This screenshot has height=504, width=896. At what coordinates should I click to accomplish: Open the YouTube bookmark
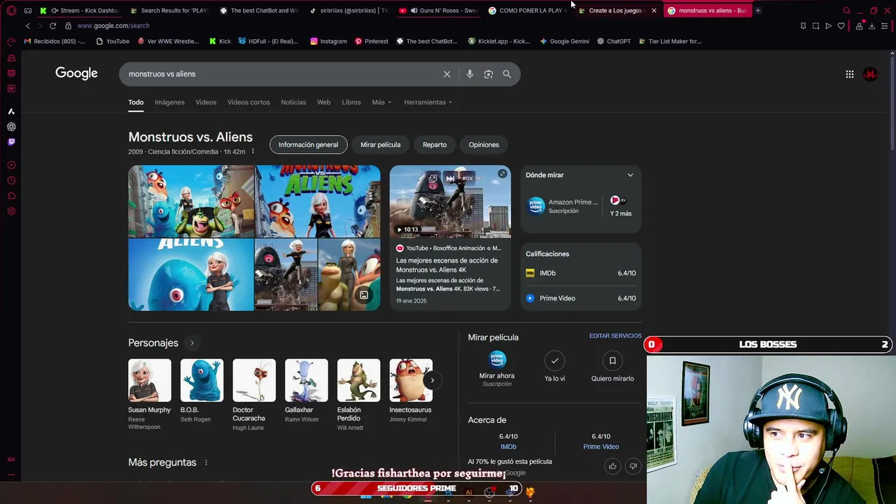pyautogui.click(x=112, y=41)
